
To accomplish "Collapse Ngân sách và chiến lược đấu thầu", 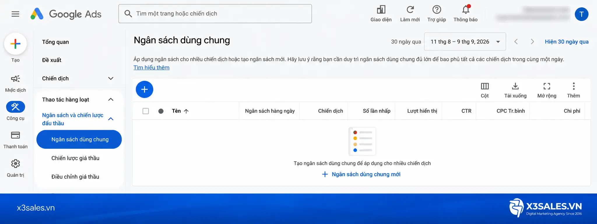I will (x=111, y=119).
